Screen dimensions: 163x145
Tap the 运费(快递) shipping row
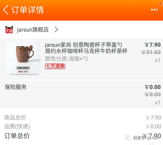click(x=81, y=126)
